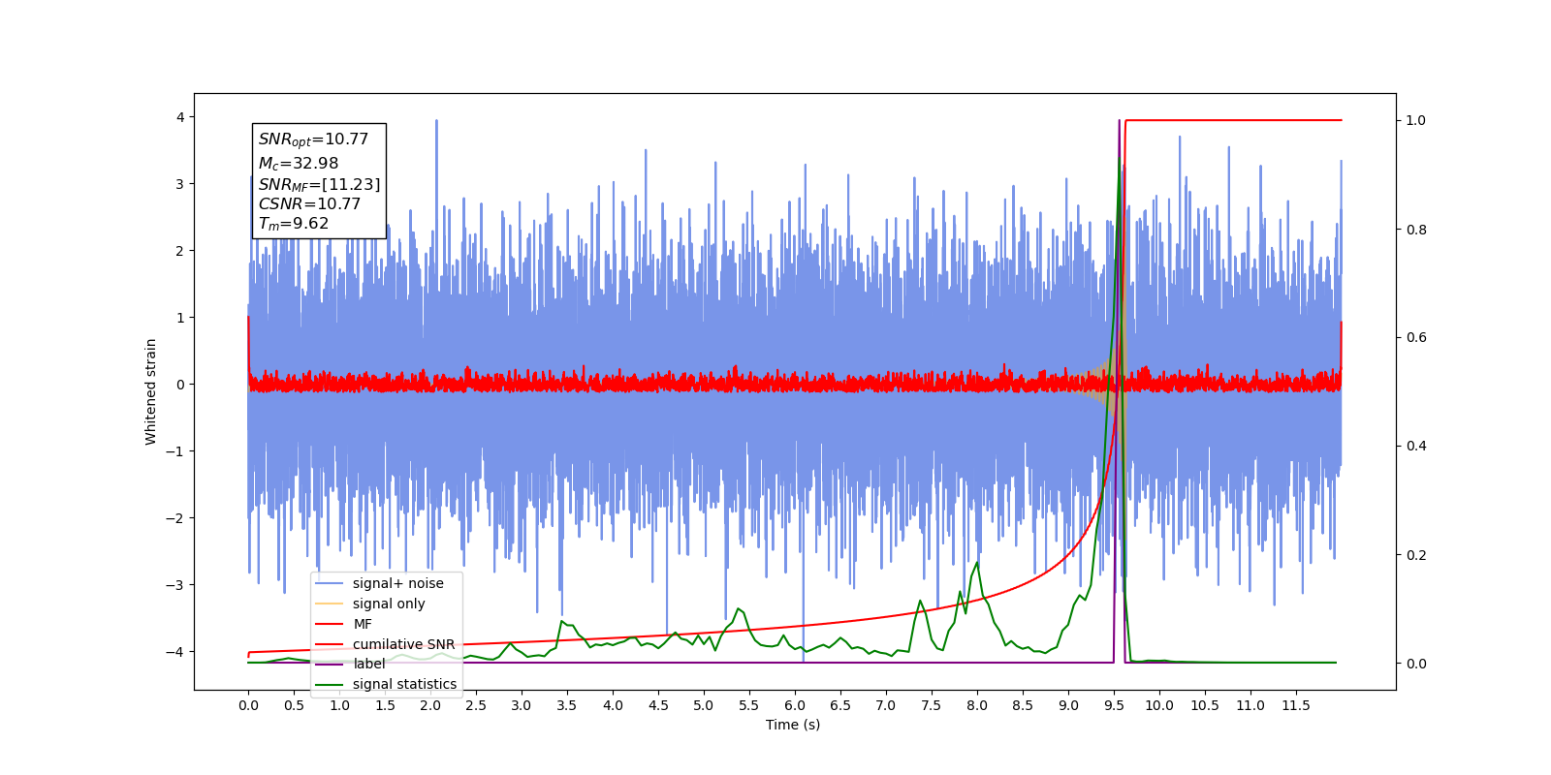
Task: Click the green peak near time 5.4
Action: click(x=739, y=609)
